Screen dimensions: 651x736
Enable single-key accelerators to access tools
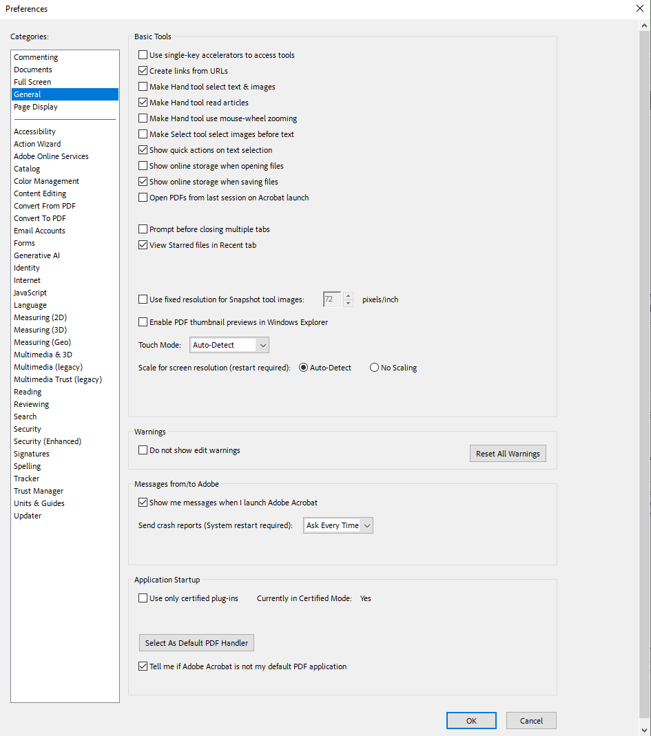[143, 54]
